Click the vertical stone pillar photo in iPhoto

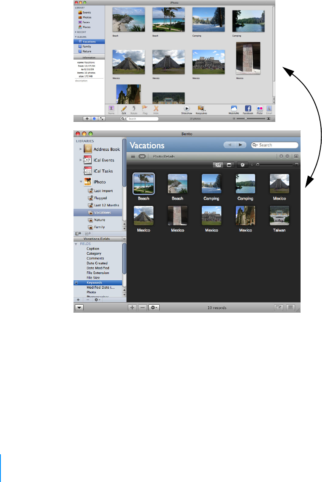(248, 58)
